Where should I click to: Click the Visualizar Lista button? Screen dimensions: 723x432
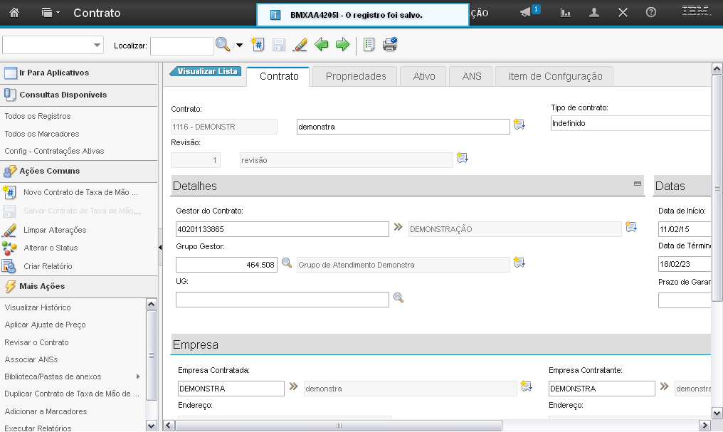click(206, 71)
